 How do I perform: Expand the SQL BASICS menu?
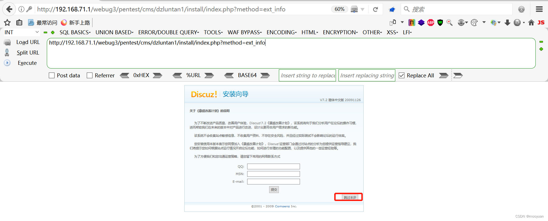75,32
